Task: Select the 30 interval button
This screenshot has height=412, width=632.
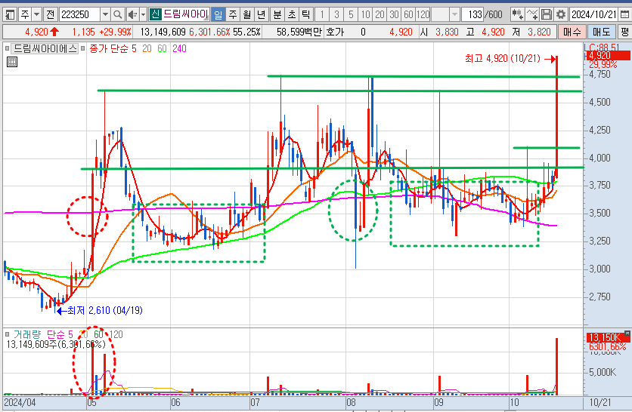Action: pyautogui.click(x=394, y=15)
